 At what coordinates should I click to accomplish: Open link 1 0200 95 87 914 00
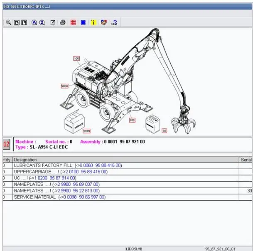[x=55, y=178]
